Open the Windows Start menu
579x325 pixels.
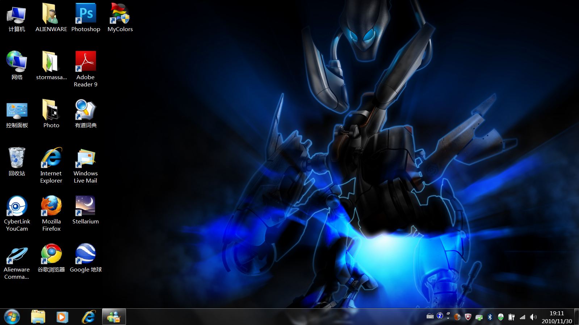(x=12, y=317)
